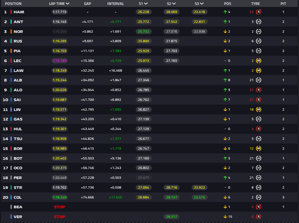Click the green up arrow for HAM
Viewport: 299px width, 223px height.
225,12
